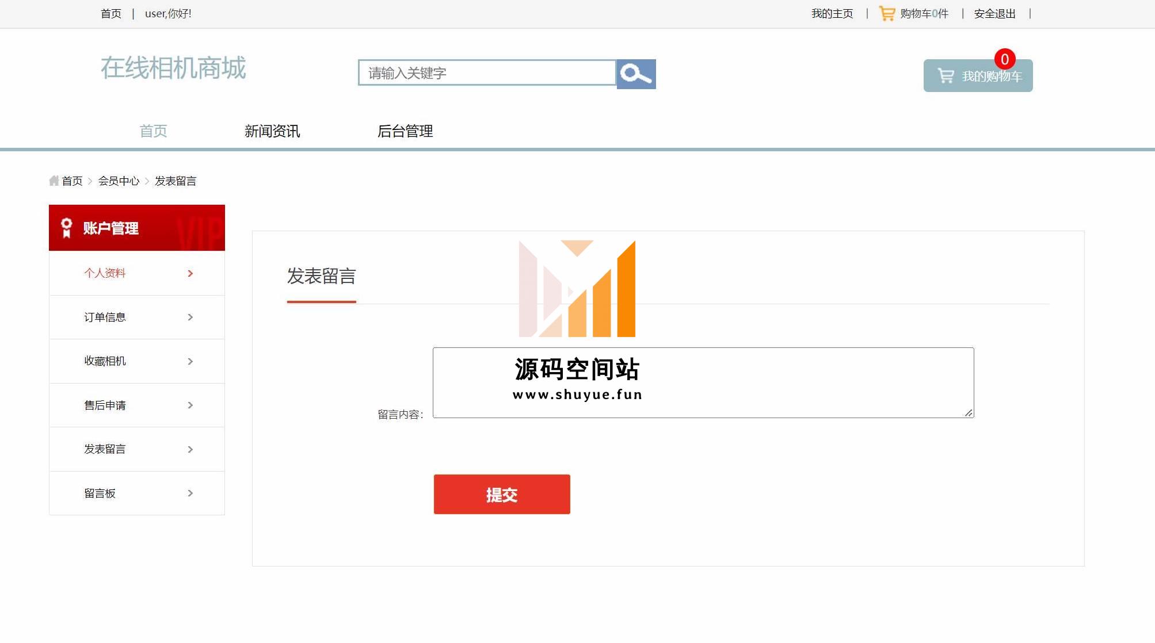Click the 在线相机商城 site logo
The width and height of the screenshot is (1155, 643).
[x=173, y=68]
